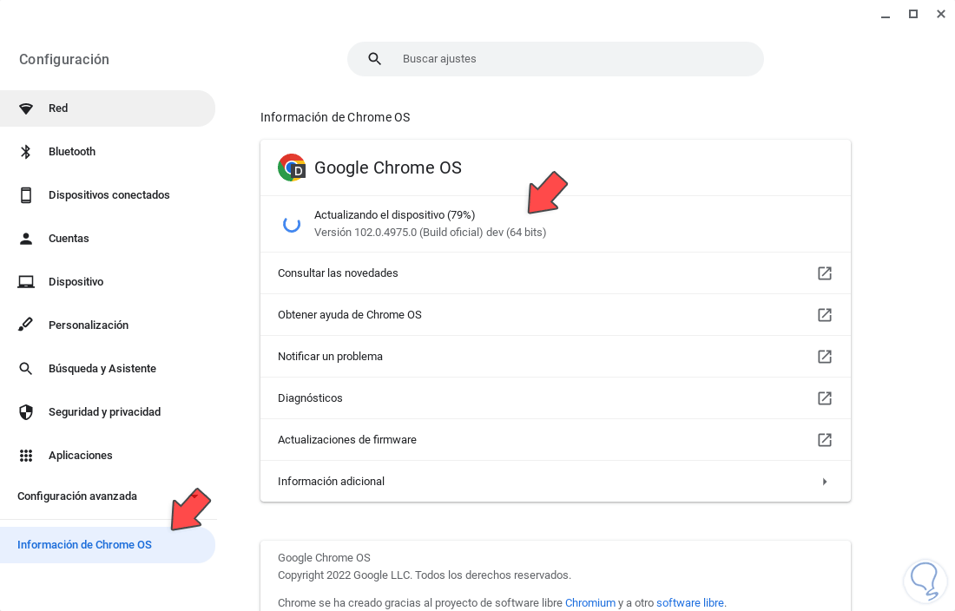Image resolution: width=955 pixels, height=611 pixels.
Task: Click the shield icon for Seguridad y privacidad
Action: [26, 412]
